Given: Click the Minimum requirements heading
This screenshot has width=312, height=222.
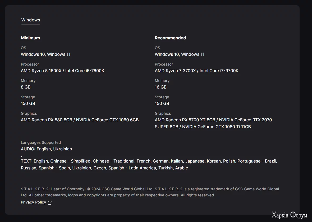Looking at the screenshot, I should [30, 38].
